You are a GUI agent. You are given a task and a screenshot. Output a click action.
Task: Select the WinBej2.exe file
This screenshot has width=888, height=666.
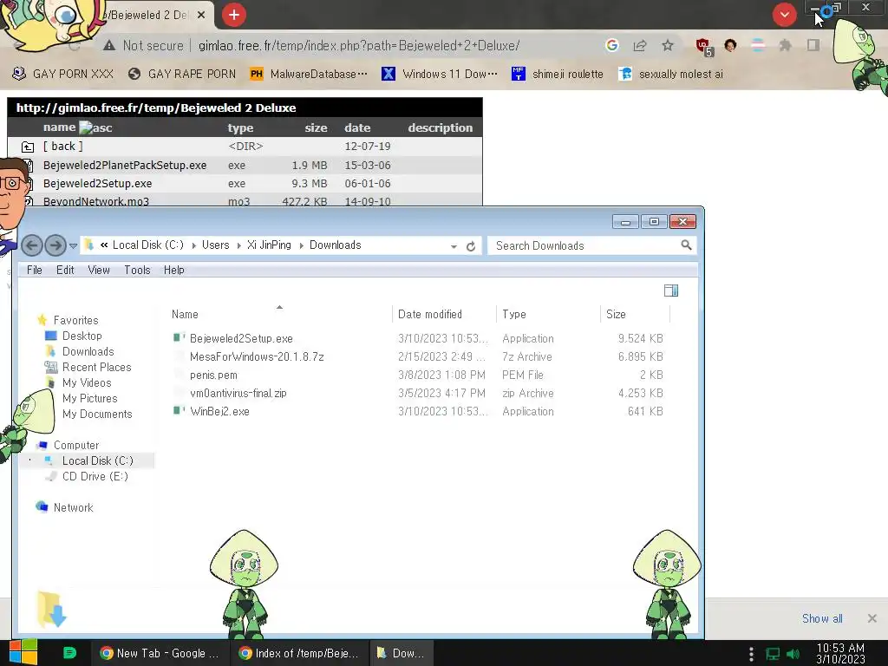coord(219,412)
